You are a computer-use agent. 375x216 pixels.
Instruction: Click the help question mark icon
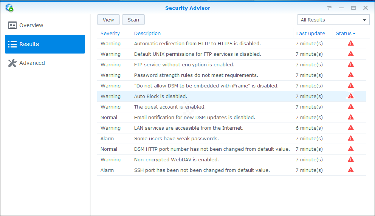click(x=329, y=8)
